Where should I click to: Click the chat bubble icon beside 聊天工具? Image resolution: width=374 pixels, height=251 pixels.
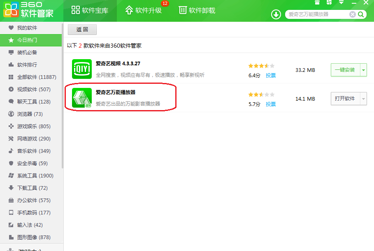(x=11, y=101)
